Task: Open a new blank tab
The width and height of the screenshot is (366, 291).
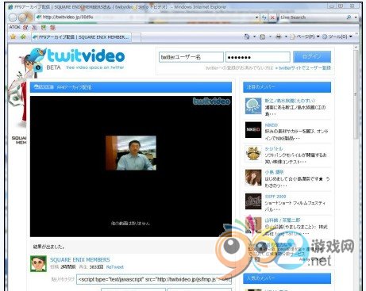Action: (137, 37)
